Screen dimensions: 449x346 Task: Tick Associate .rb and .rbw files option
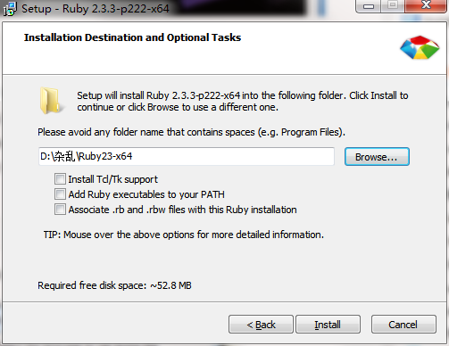(60, 209)
